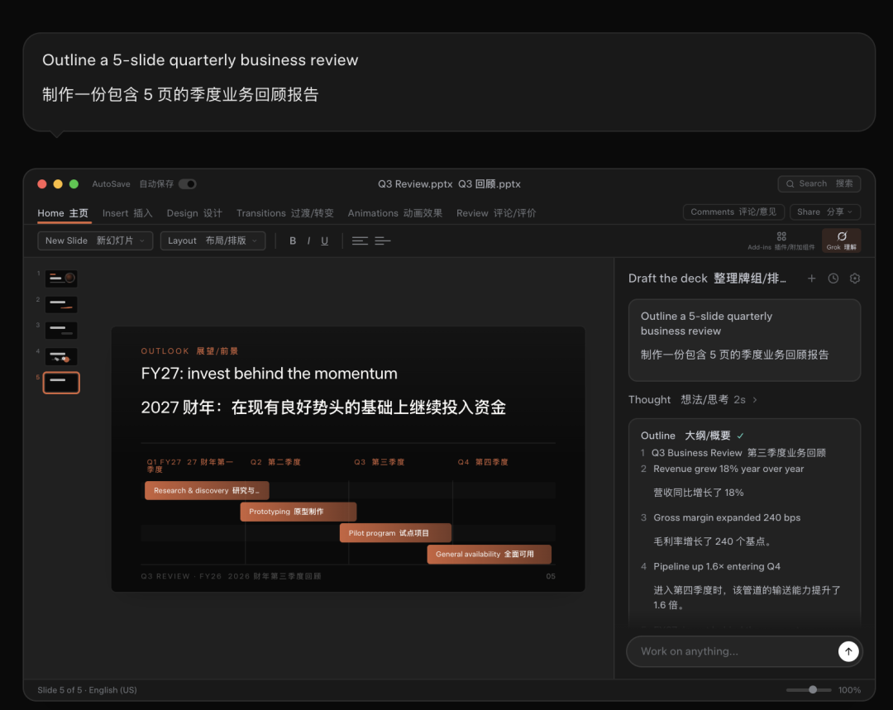Select slide 2 thumbnail
The image size is (893, 710).
click(61, 305)
